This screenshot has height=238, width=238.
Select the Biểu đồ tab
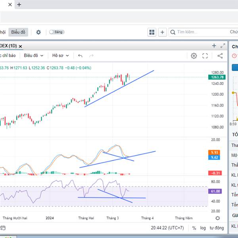pos(17,32)
